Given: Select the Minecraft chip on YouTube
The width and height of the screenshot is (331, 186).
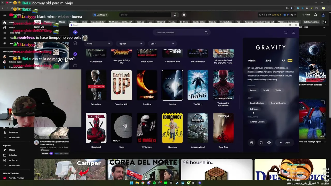Looking at the screenshot, I should tap(161, 22).
